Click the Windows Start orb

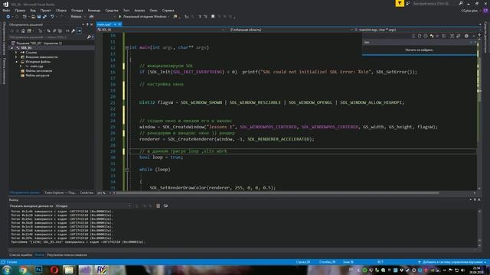pos(7,270)
